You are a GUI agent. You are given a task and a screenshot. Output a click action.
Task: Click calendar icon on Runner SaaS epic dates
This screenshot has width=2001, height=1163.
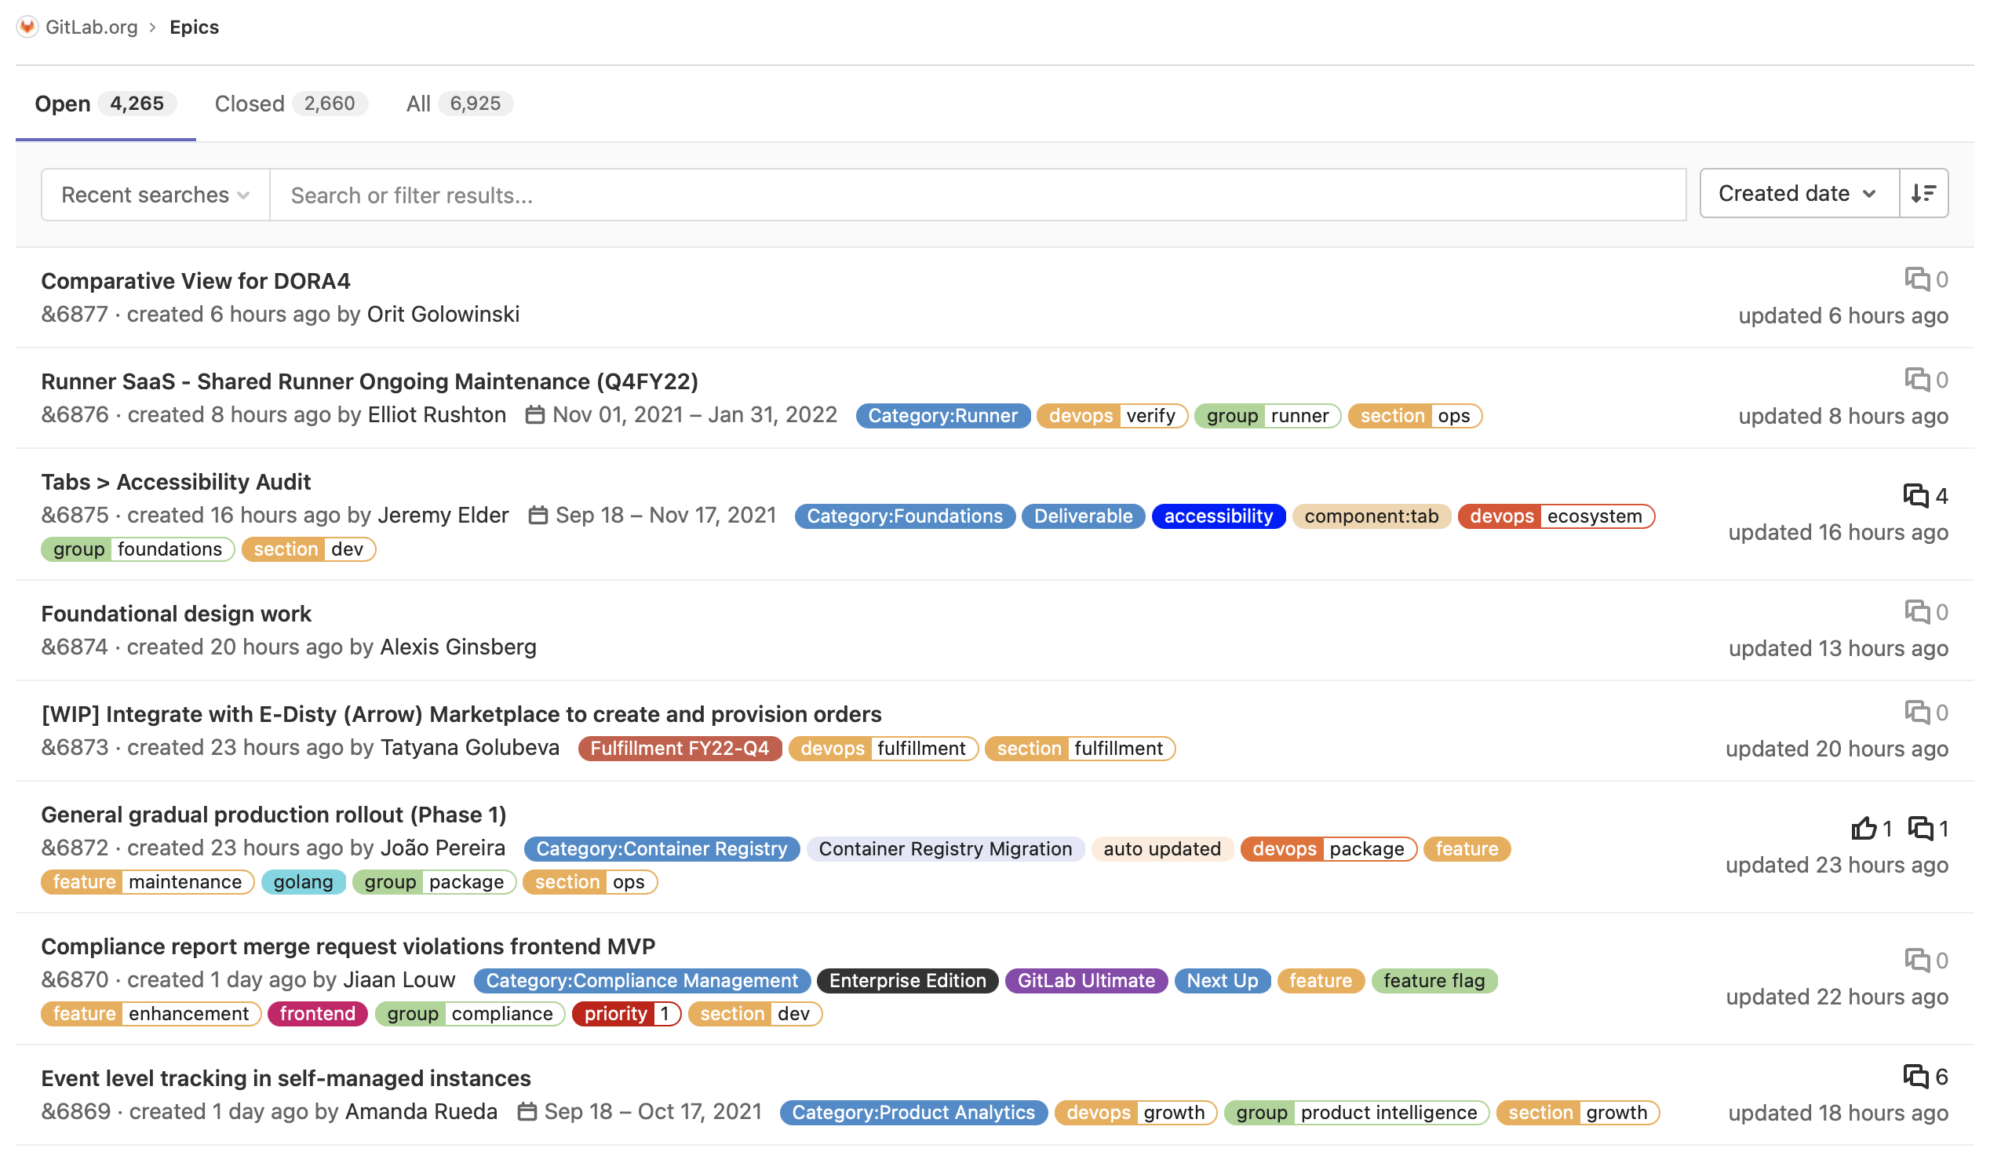coord(534,414)
